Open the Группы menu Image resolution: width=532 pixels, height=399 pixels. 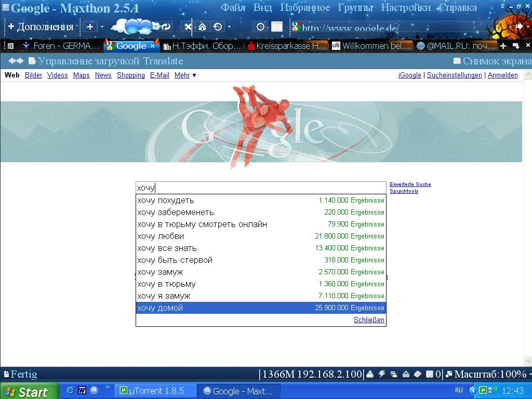tap(355, 7)
